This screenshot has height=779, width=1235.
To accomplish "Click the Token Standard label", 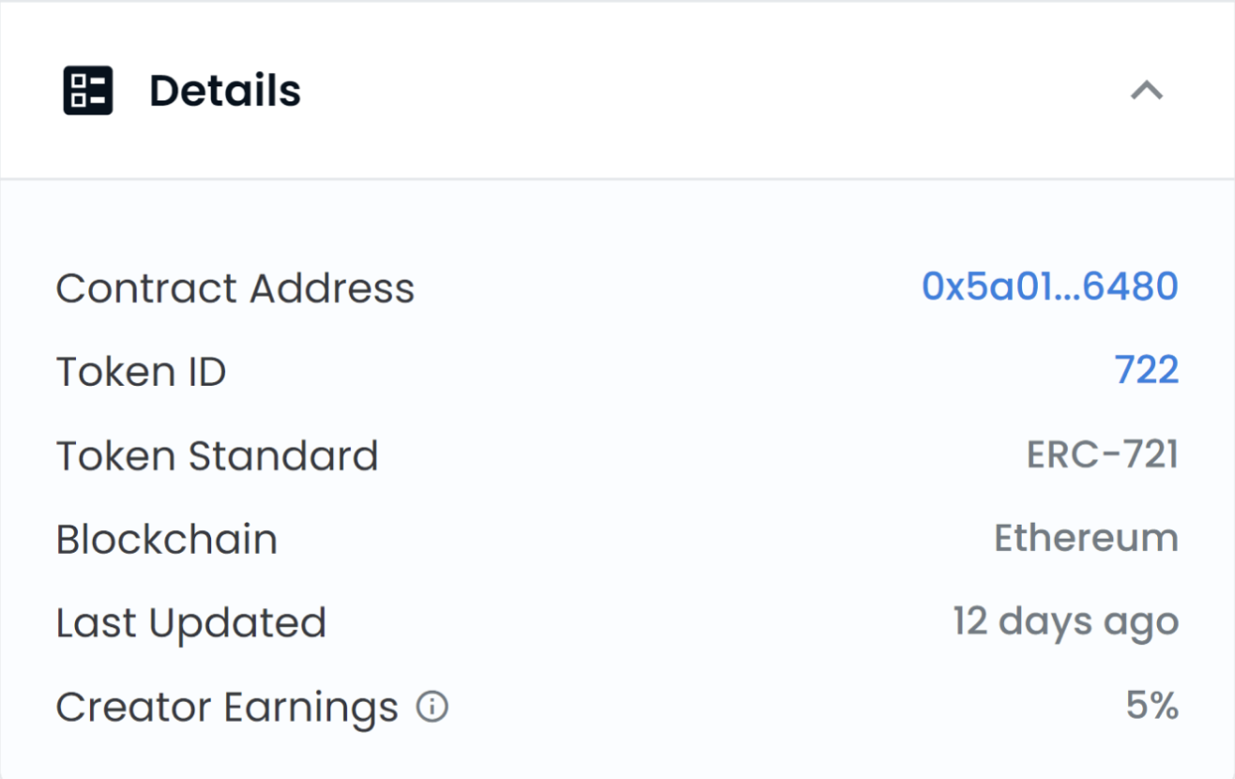I will coord(217,456).
